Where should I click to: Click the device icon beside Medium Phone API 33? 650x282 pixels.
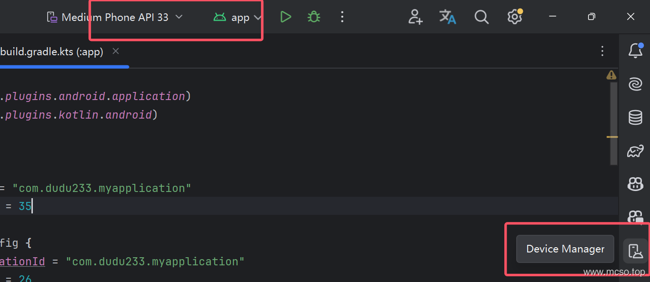coord(51,17)
